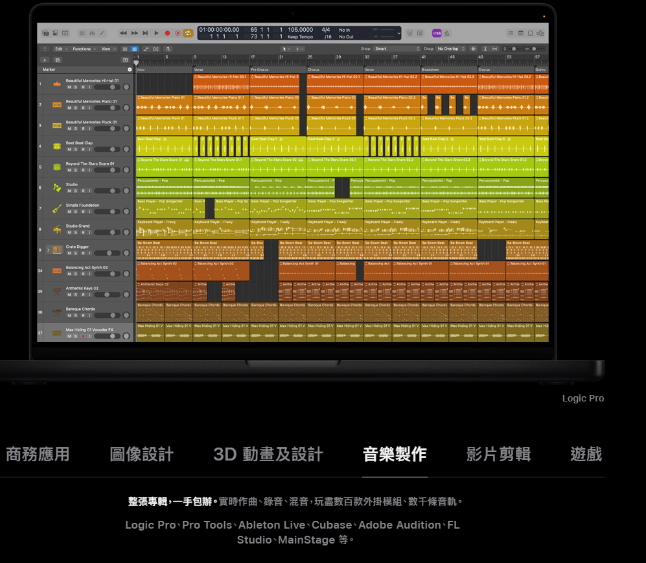Image resolution: width=646 pixels, height=563 pixels.
Task: Select the 圖像設計 tab
Action: (x=141, y=454)
